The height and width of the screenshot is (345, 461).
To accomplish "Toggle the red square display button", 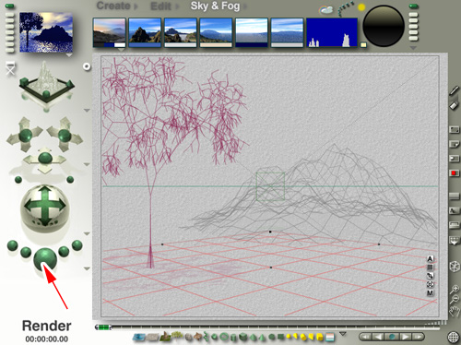I will pos(454,173).
